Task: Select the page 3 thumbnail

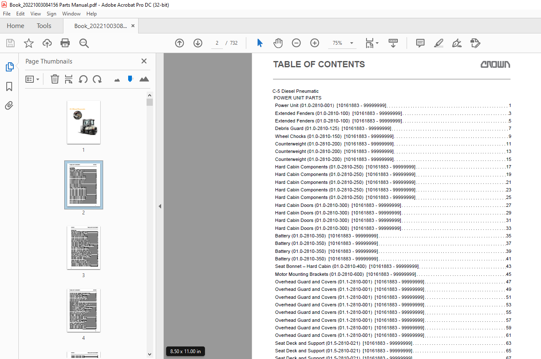Action: 83,247
